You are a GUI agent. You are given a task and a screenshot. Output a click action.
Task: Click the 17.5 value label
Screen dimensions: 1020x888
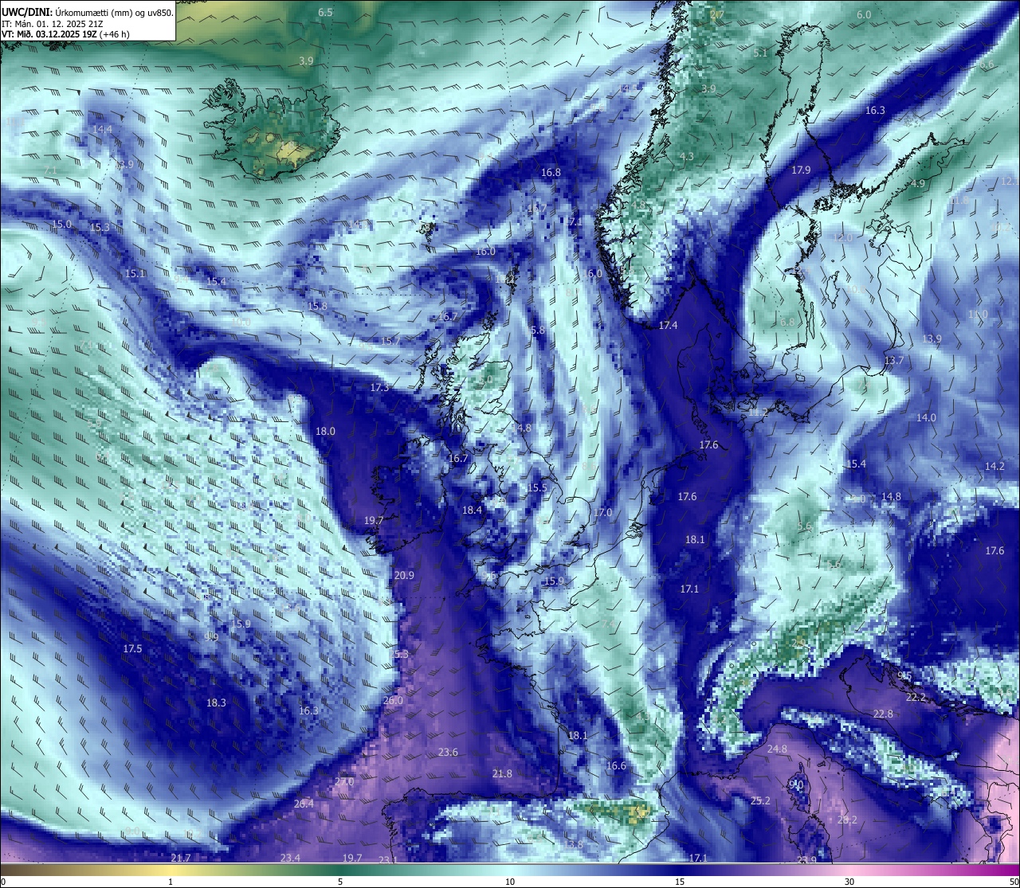pyautogui.click(x=132, y=649)
